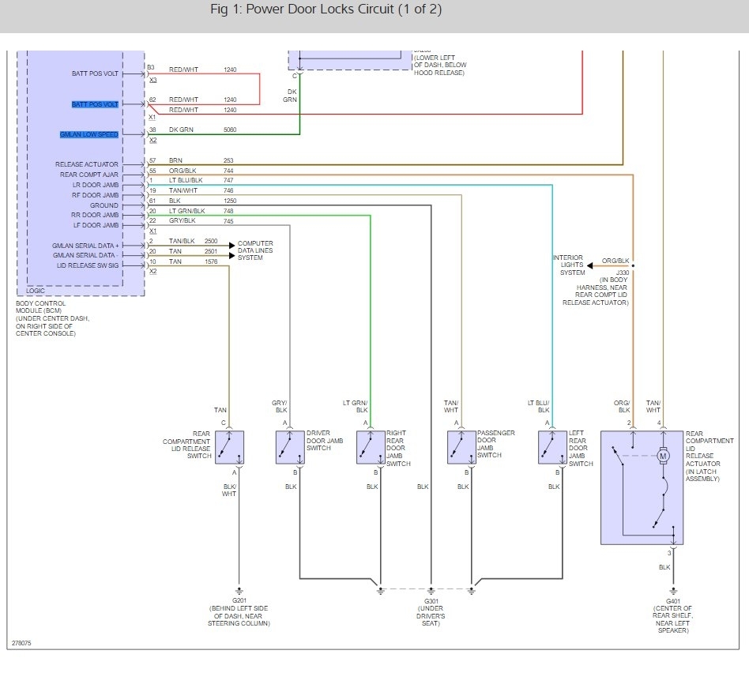This screenshot has height=673, width=749.
Task: Click the 'TAN/BLK 2500' wire label
Action: 193,241
